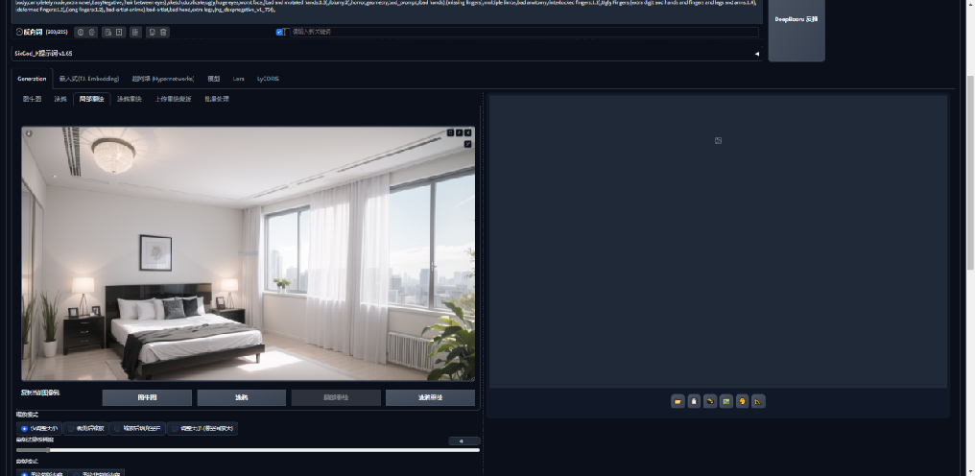Viewport: 975px width, 476px height.
Task: Select the 裁剪后缩放 resize mode radio
Action: pos(72,429)
